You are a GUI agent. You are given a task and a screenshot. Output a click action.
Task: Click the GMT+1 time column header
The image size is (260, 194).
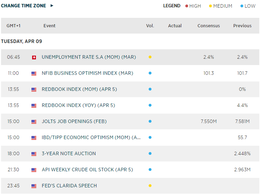point(13,26)
